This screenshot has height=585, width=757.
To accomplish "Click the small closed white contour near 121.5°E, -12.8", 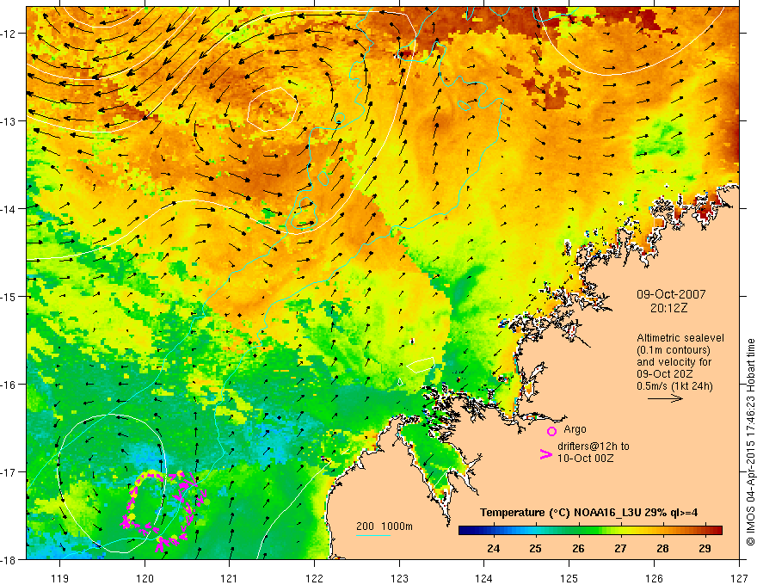I will pyautogui.click(x=273, y=109).
